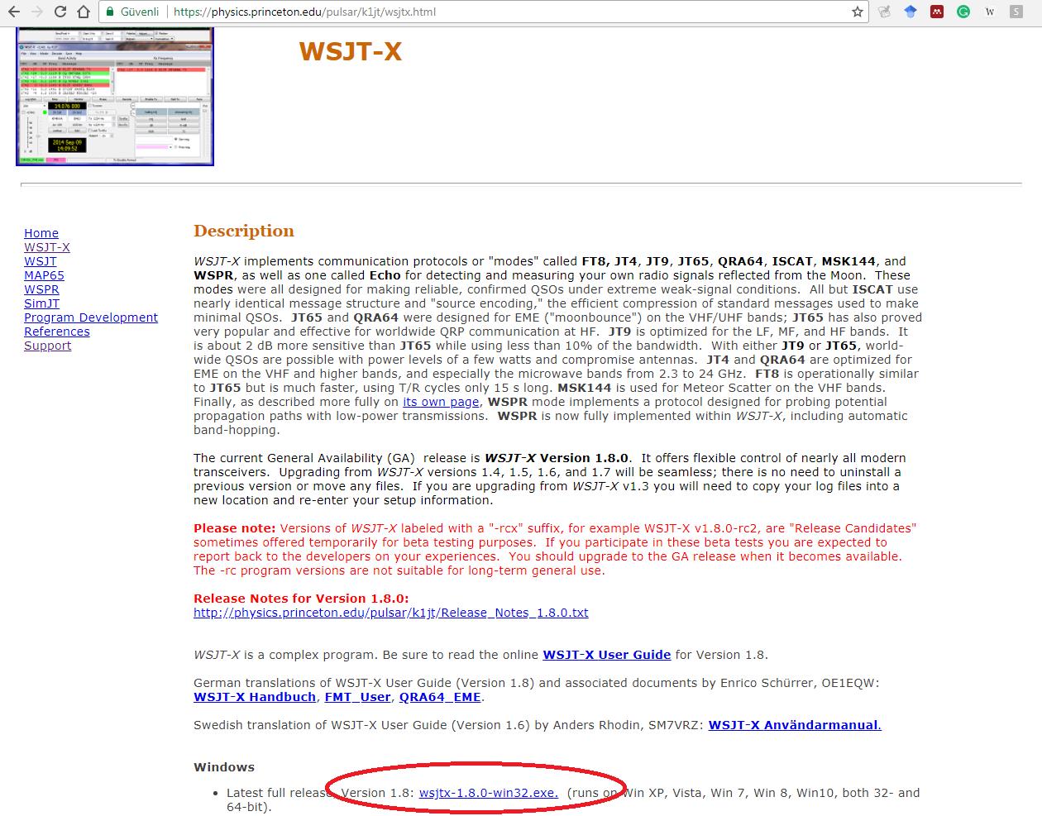
Task: Open the MAP65 sidebar link
Action: tap(44, 275)
